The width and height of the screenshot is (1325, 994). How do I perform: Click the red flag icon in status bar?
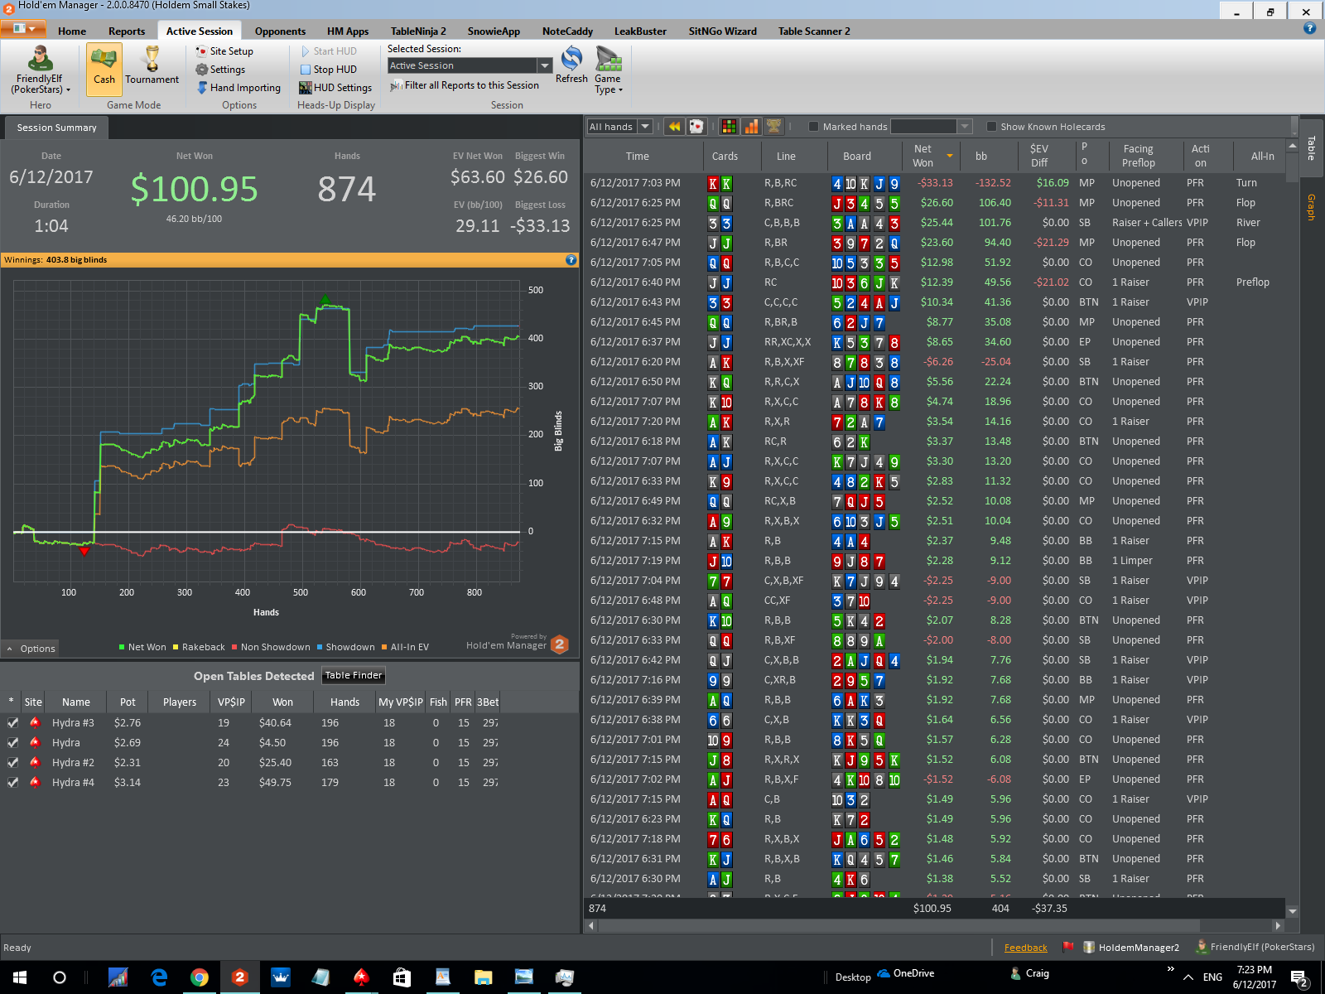1068,947
